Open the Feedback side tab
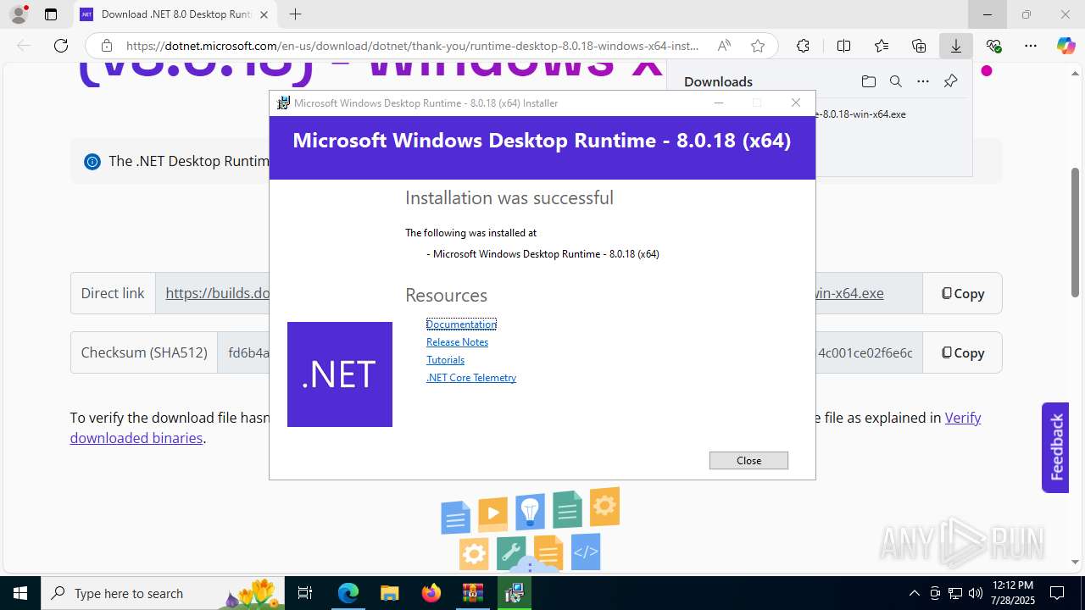The width and height of the screenshot is (1085, 610). 1055,447
